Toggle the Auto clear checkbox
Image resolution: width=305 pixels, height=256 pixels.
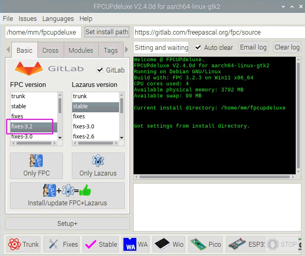tap(198, 47)
